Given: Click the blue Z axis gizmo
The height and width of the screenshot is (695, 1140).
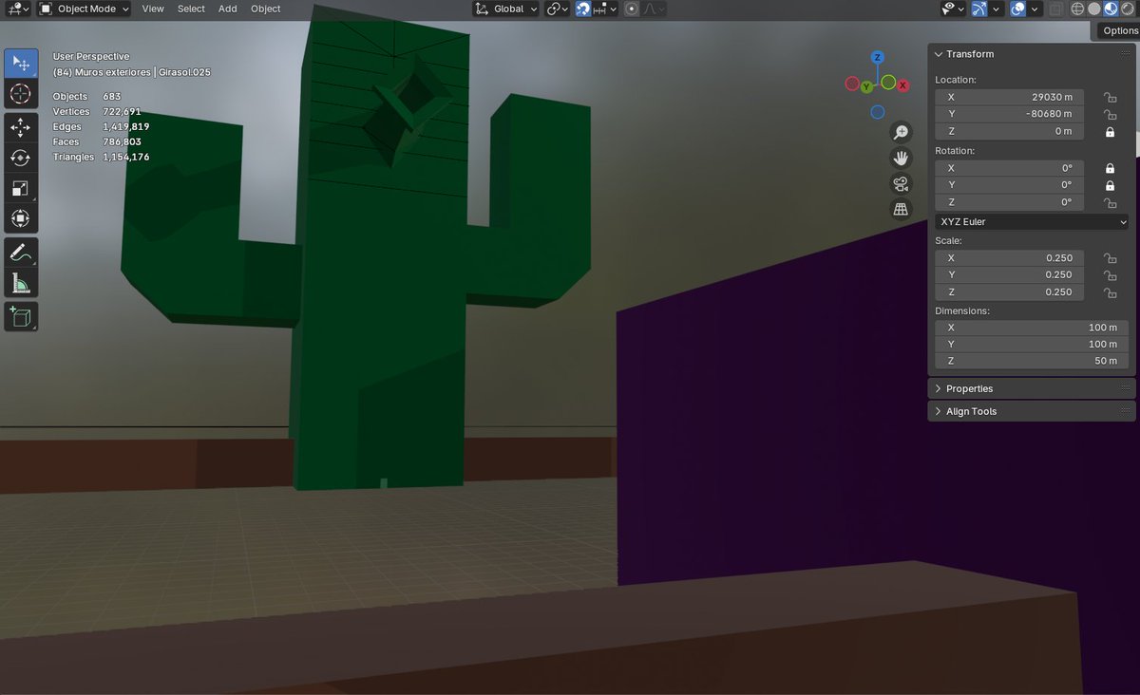Looking at the screenshot, I should click(878, 58).
